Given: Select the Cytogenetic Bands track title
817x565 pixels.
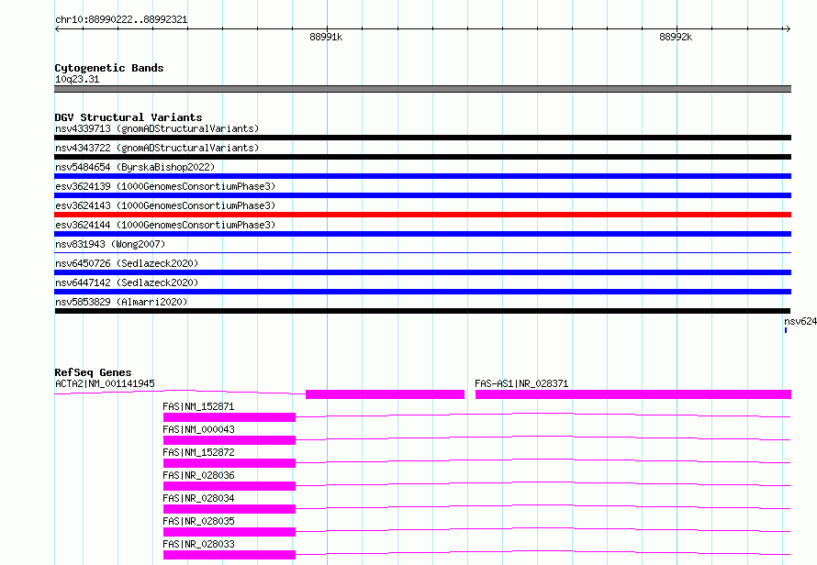Looking at the screenshot, I should click(x=109, y=68).
